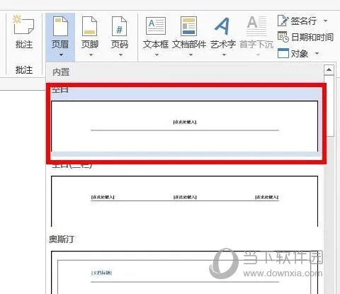Open the 文档部件 quick parts icon
Screen dimensions: 340x294
188,26
